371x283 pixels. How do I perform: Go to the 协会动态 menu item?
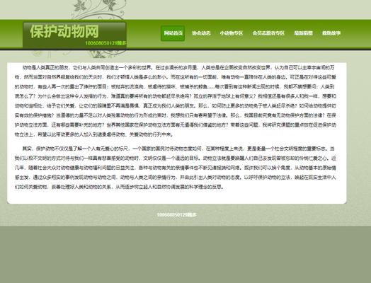[201, 33]
